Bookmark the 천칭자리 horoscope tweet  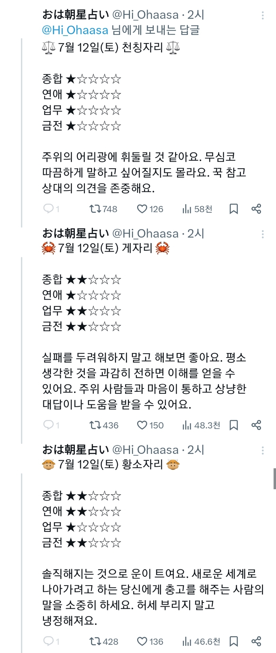pyautogui.click(x=234, y=209)
